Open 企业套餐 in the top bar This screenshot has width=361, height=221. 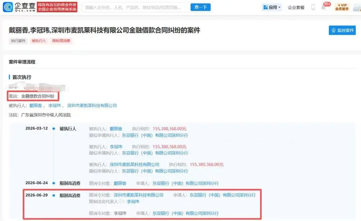tap(296, 8)
